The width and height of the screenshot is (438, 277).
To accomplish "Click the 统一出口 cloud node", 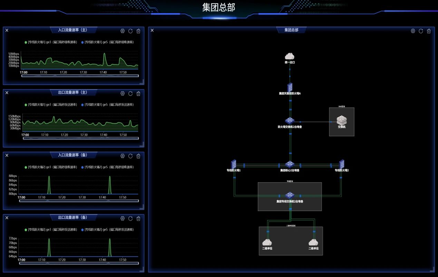I will (290, 56).
